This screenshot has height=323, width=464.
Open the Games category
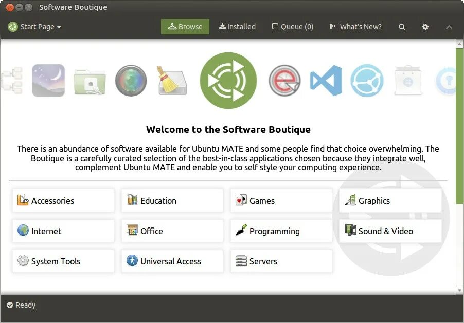coord(281,201)
